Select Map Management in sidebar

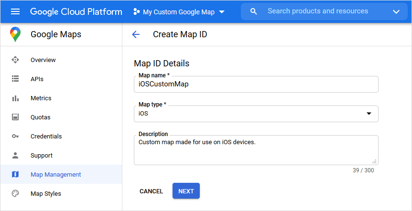coord(61,174)
